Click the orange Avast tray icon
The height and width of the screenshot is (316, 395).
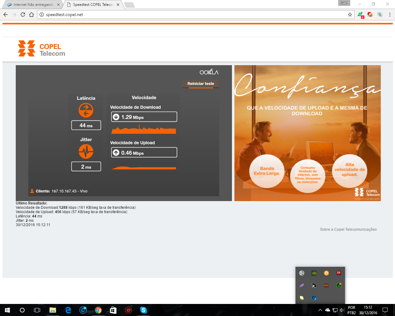tap(326, 273)
